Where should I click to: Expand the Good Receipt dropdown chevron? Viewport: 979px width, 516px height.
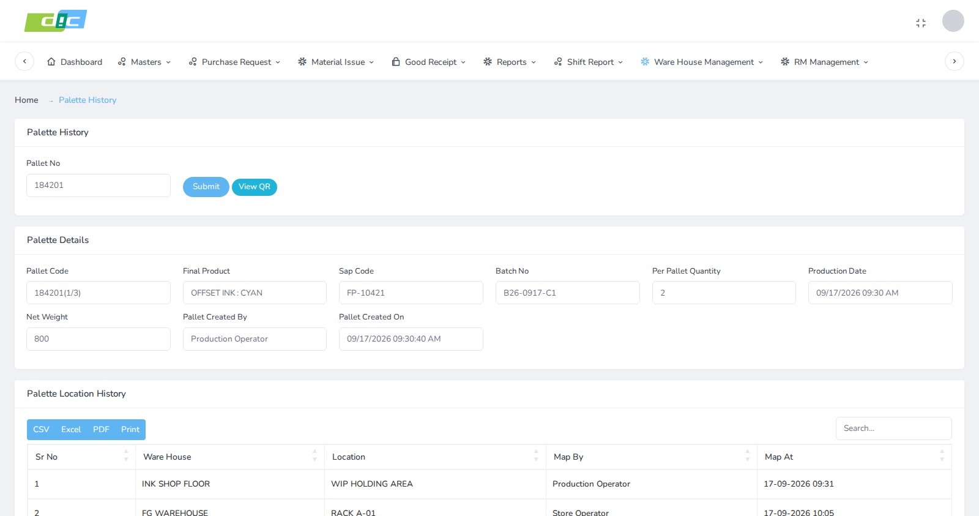tap(463, 62)
